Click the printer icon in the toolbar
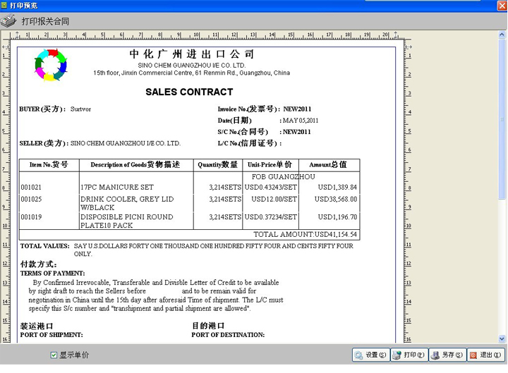508x373 pixels. pyautogui.click(x=8, y=21)
